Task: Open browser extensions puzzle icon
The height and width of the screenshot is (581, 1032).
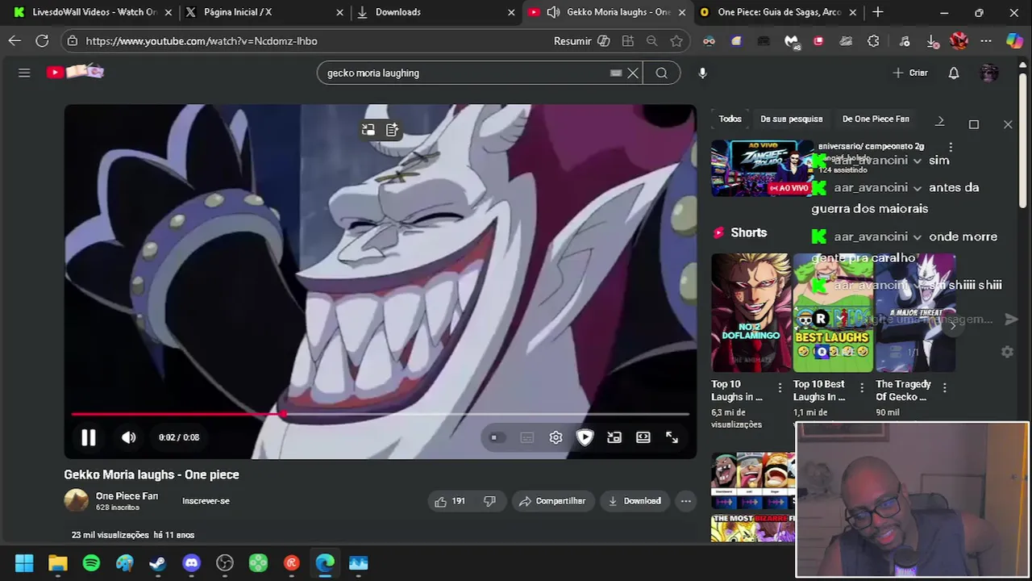Action: point(873,41)
